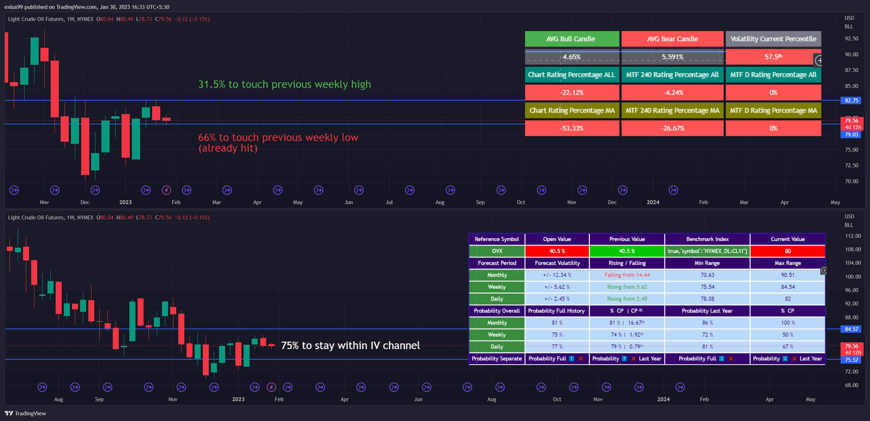Click the -26.67% MTF 240 rating MA cell
Screen dimensions: 870x421
pos(672,128)
